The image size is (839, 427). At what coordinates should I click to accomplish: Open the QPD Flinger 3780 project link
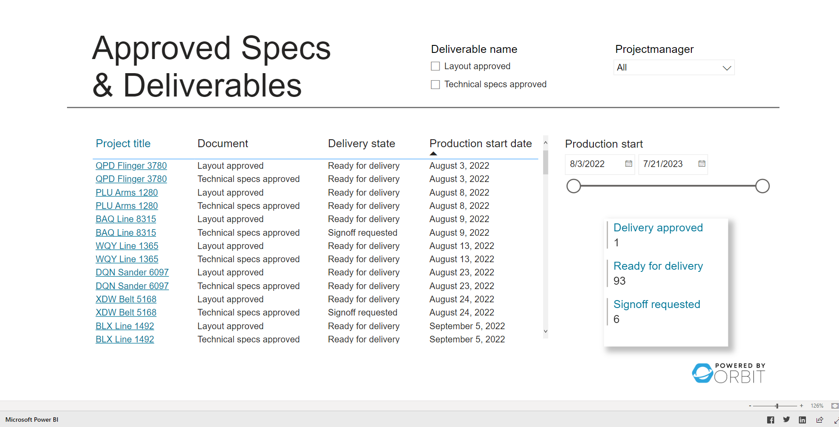click(131, 166)
